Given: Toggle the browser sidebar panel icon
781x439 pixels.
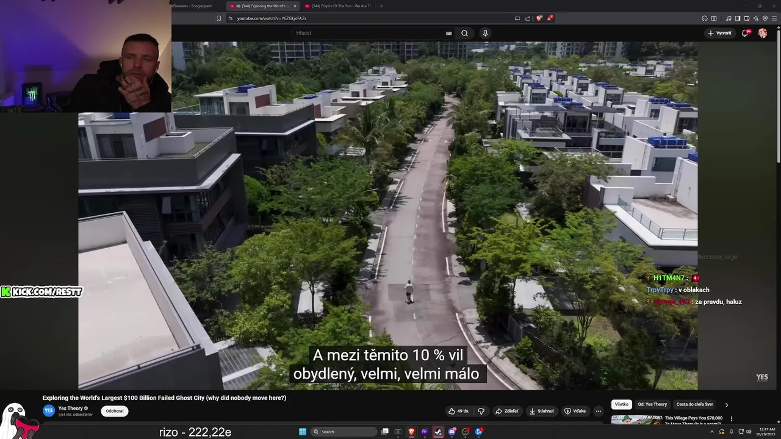Looking at the screenshot, I should [737, 18].
